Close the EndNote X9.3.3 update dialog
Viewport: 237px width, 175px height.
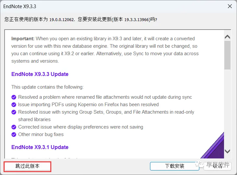pyautogui.click(x=230, y=6)
